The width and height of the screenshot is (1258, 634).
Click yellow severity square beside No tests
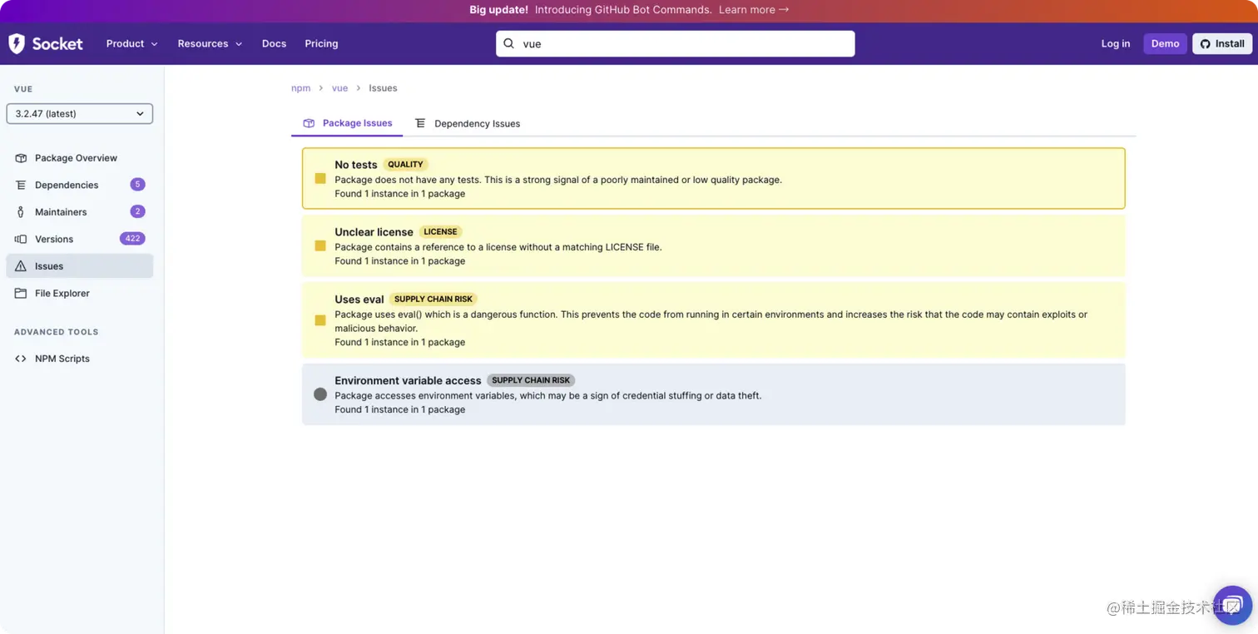[x=320, y=178]
